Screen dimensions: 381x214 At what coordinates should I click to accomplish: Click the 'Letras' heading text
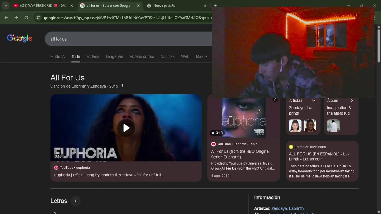59,201
